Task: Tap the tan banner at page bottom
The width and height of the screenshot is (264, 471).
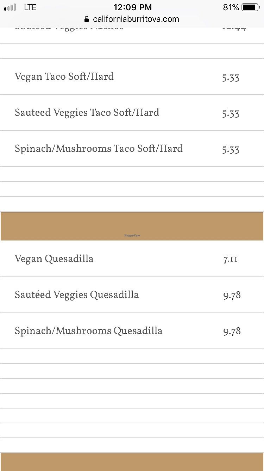Action: [132, 462]
